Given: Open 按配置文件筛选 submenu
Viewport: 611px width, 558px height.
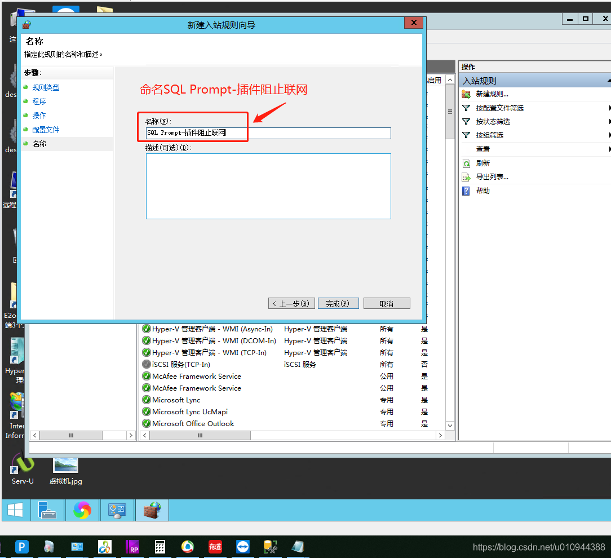Looking at the screenshot, I should [499, 108].
